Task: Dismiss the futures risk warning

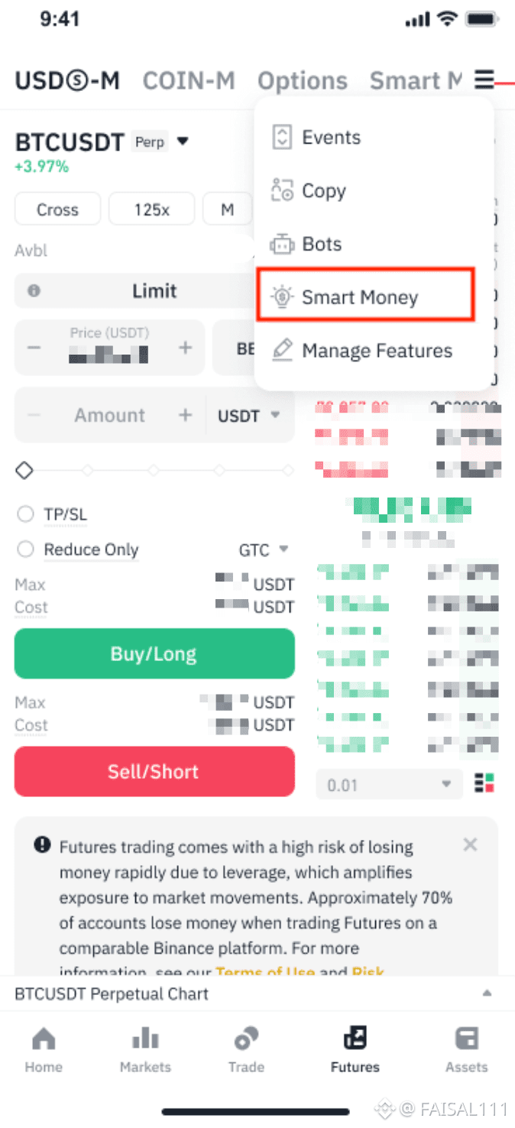Action: tap(471, 844)
